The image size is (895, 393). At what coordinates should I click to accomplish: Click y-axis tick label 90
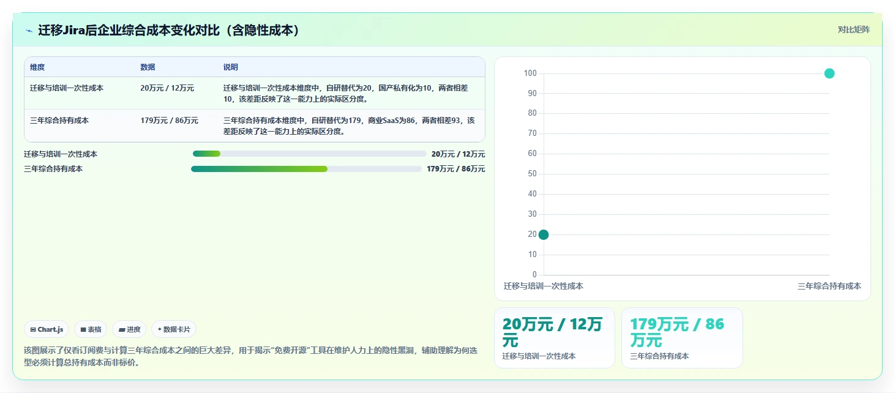point(532,93)
